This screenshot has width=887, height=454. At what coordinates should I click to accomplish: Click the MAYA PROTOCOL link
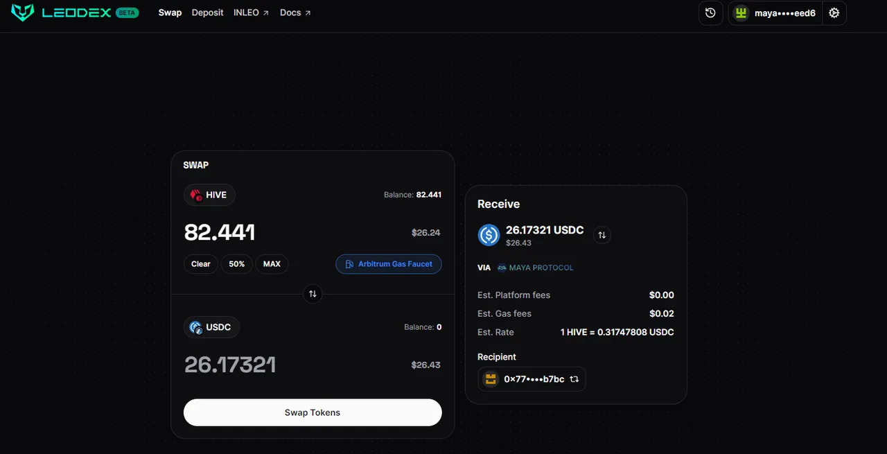(x=541, y=268)
